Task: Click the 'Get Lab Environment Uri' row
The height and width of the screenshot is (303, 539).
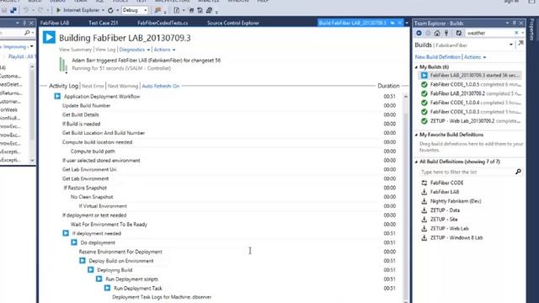Action: pos(89,169)
